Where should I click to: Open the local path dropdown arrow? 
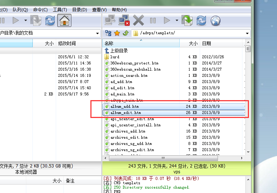point(97,33)
